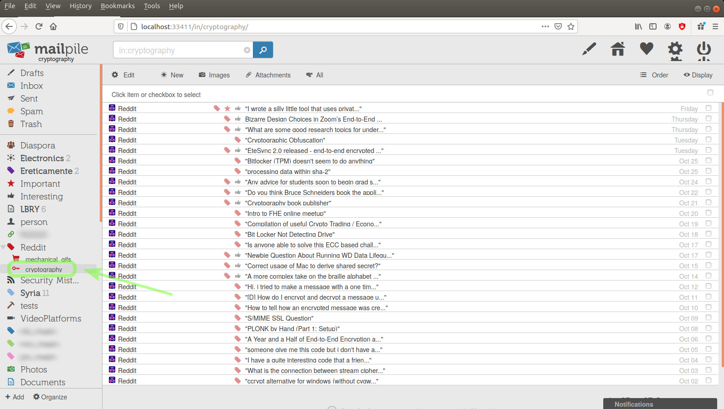Image resolution: width=724 pixels, height=409 pixels.
Task: Open the Electronics tag
Action: 42,158
